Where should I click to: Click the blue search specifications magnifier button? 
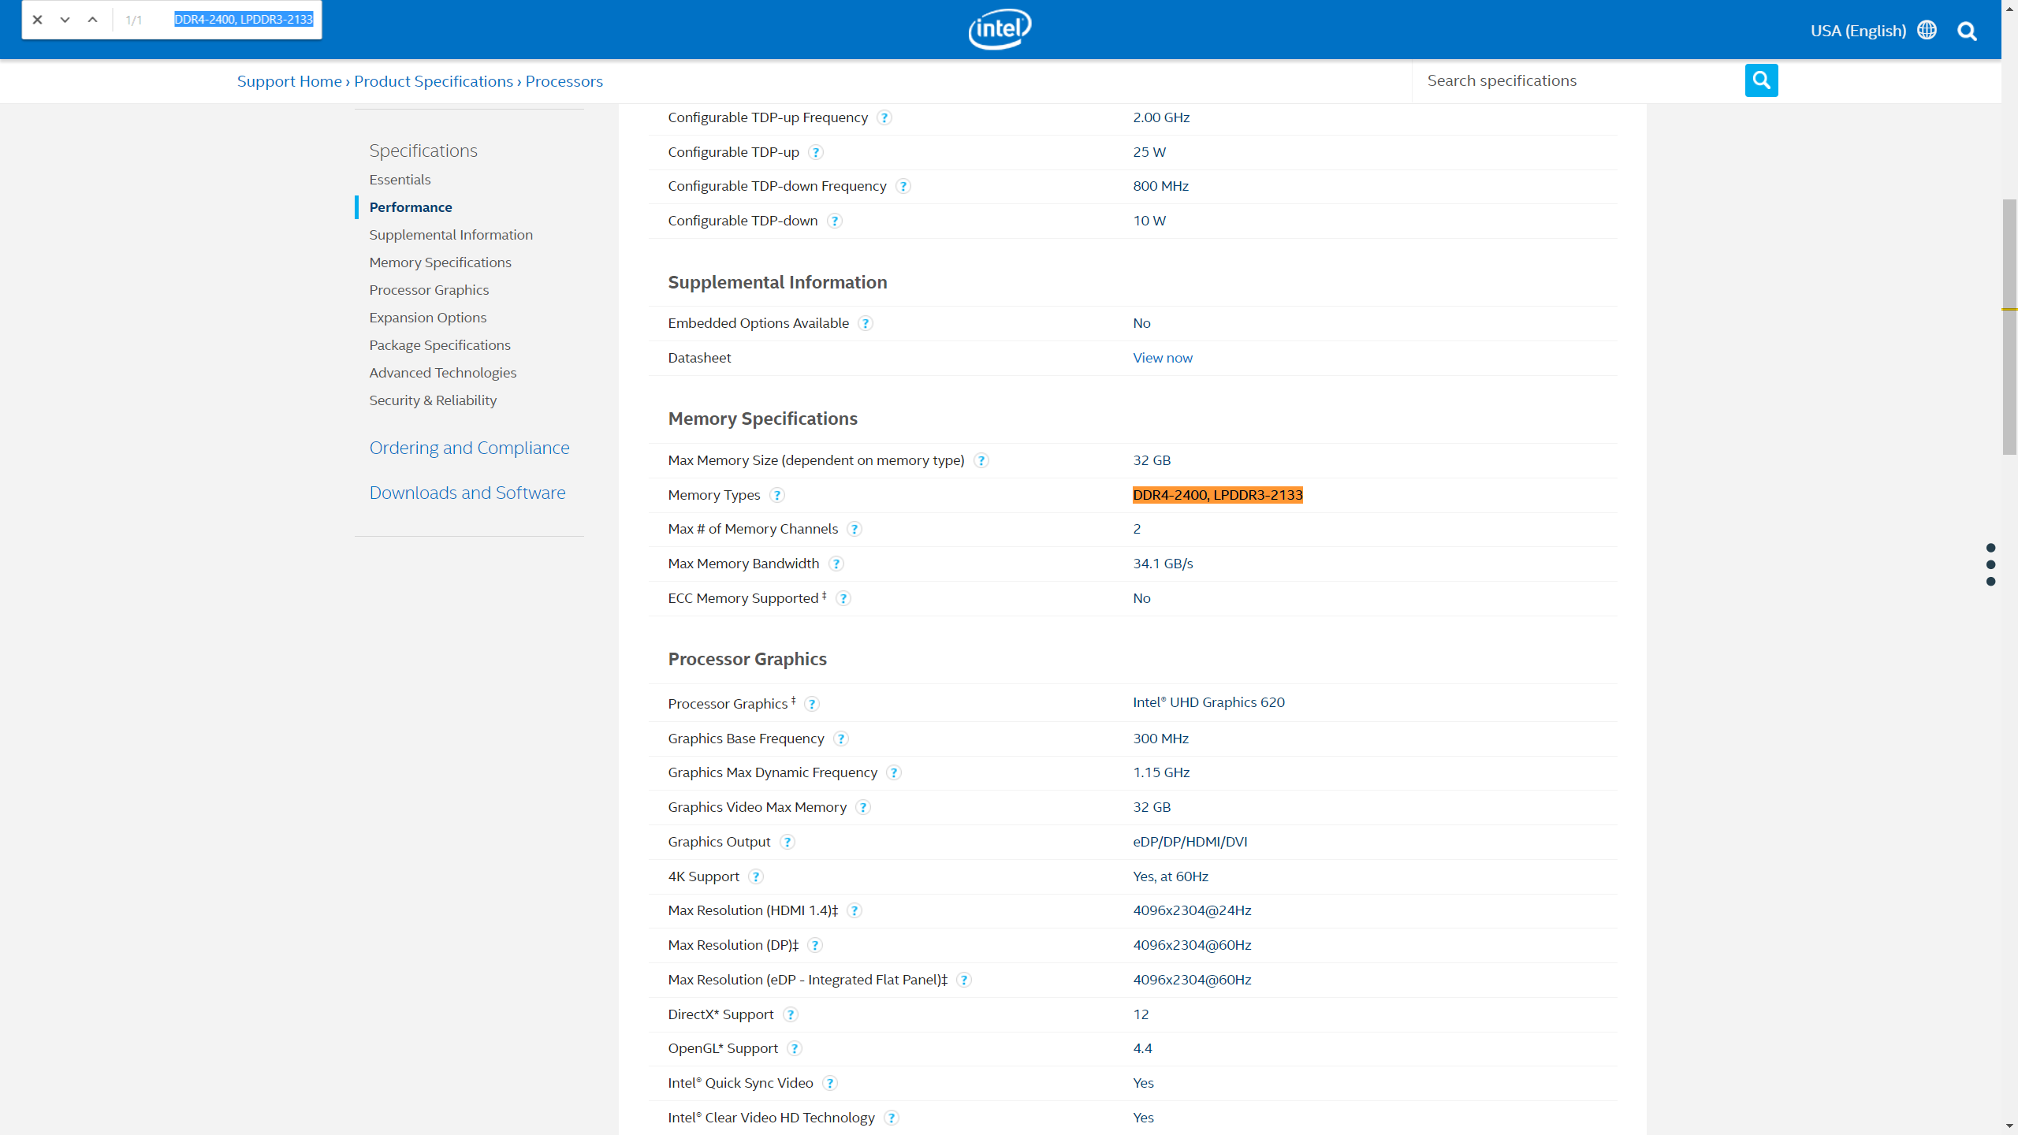pyautogui.click(x=1761, y=80)
